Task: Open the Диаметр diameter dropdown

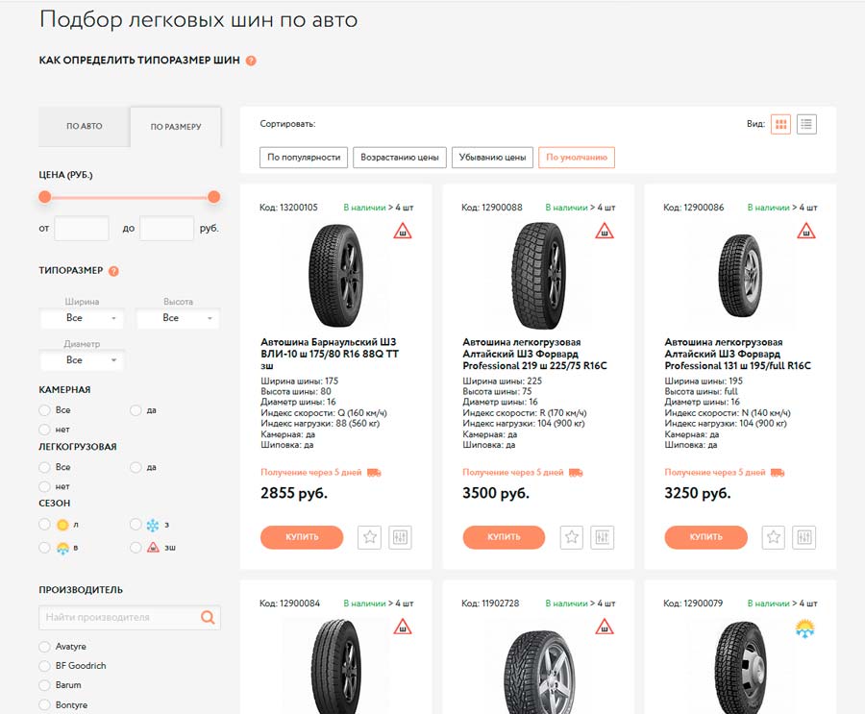Action: click(x=82, y=360)
